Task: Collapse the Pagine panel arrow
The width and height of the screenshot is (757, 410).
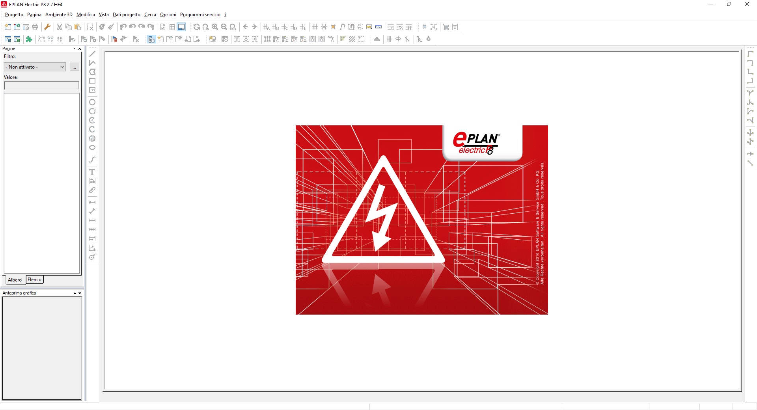Action: click(x=75, y=49)
